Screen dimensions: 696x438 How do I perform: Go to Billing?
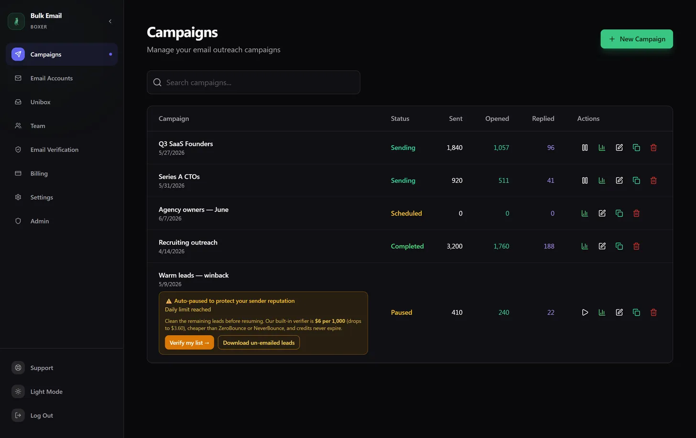coord(62,173)
